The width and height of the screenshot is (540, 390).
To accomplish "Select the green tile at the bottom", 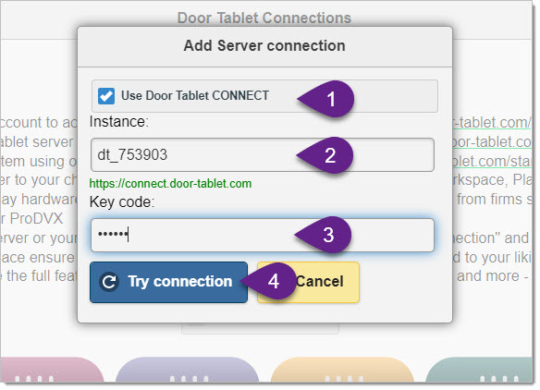I will (479, 370).
